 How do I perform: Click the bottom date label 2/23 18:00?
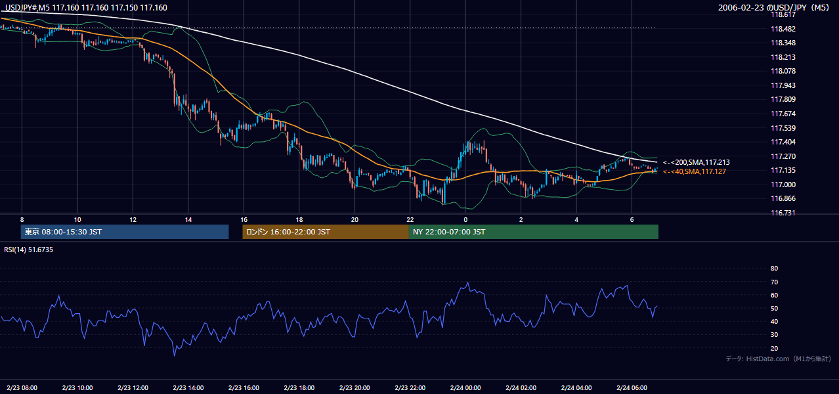coord(299,387)
